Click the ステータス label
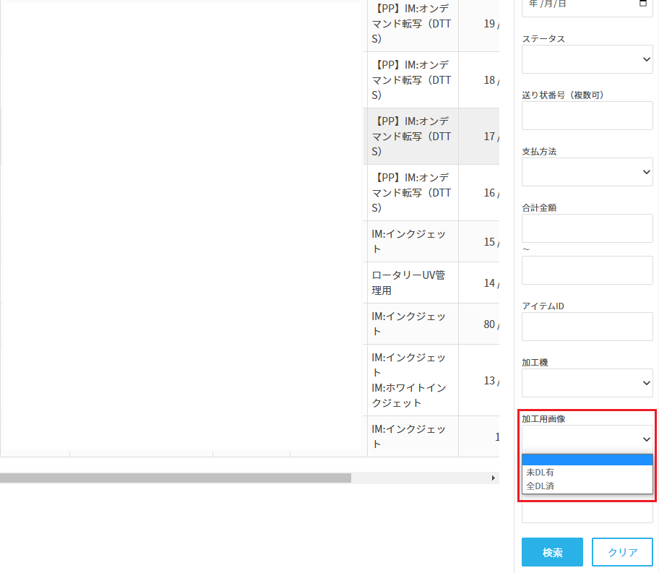The width and height of the screenshot is (659, 573). click(x=543, y=39)
